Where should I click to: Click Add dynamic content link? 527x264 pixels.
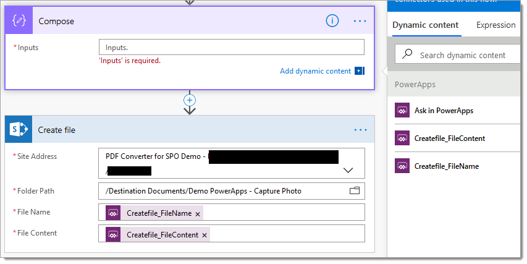tap(315, 71)
